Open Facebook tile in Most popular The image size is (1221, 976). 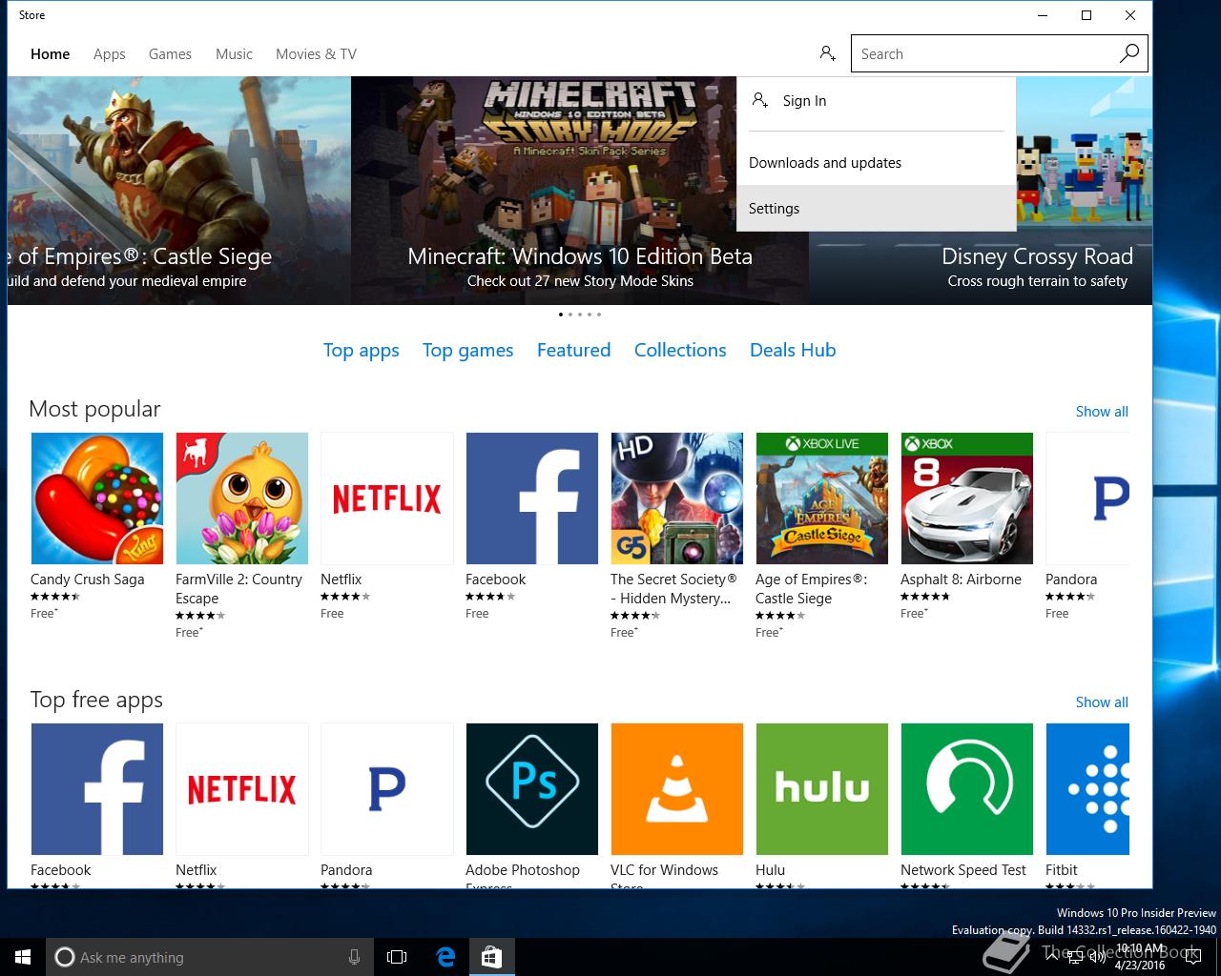pos(532,498)
